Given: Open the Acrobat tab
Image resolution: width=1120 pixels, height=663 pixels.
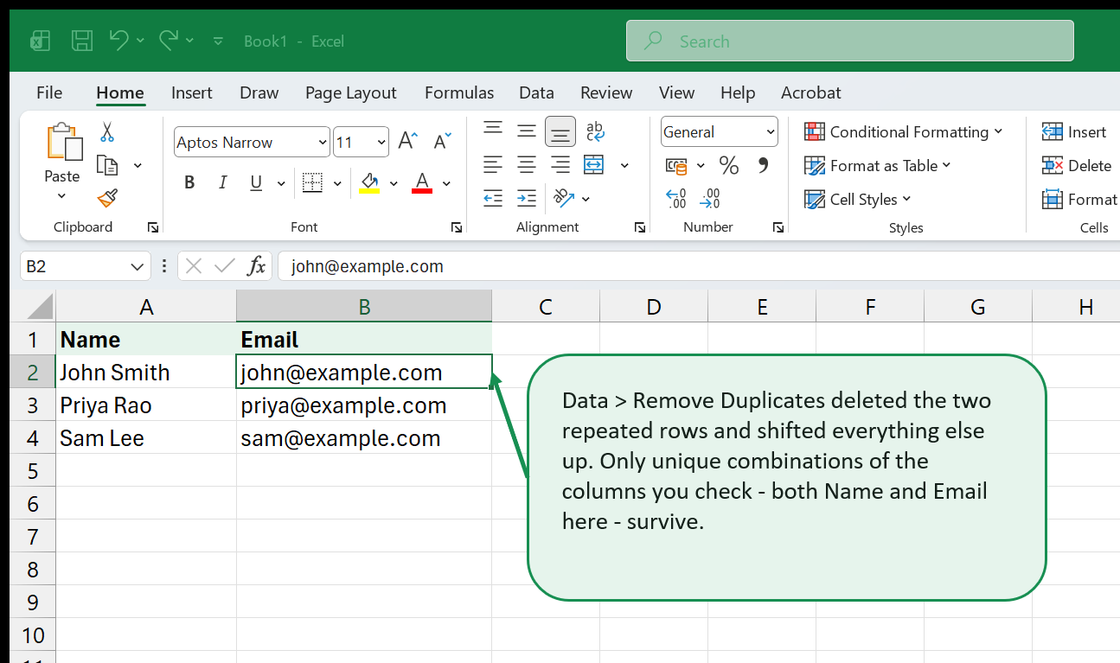Looking at the screenshot, I should pos(811,92).
